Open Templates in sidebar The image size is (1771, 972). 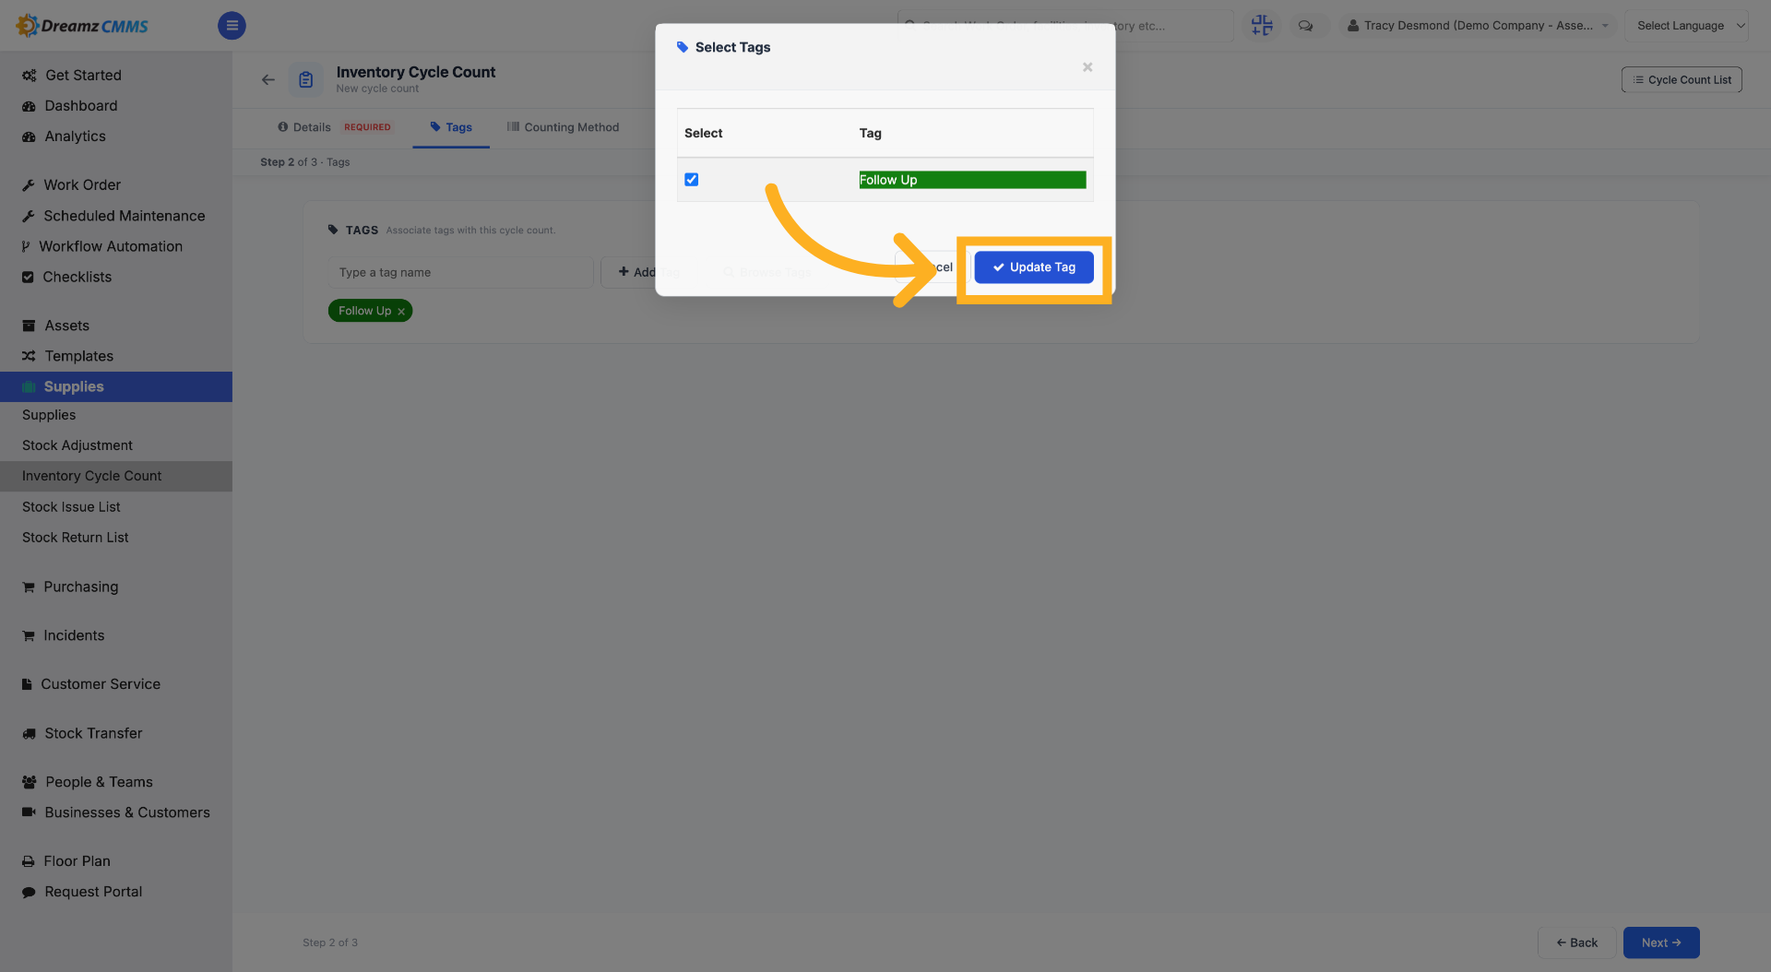point(78,356)
